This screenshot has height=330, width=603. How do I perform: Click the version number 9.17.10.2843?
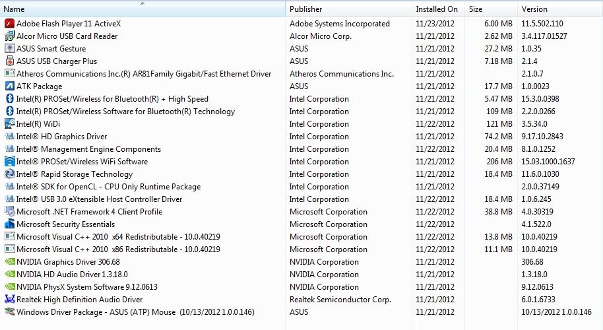(x=542, y=136)
